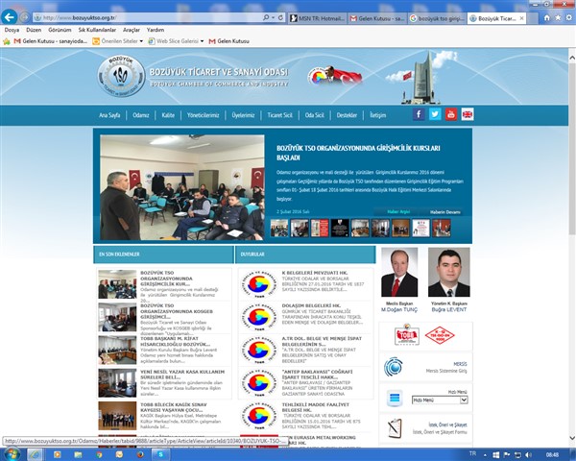
Task: Open Windows Start button
Action: pyautogui.click(x=11, y=454)
